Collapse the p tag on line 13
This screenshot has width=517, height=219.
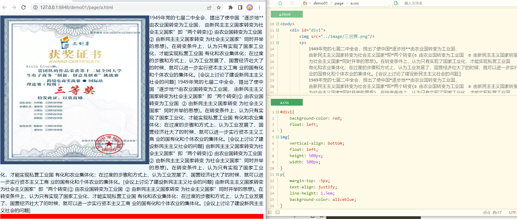point(277,43)
